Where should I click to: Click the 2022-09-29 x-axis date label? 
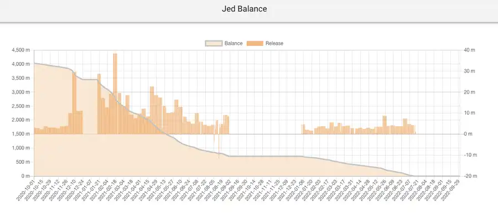pos(449,189)
